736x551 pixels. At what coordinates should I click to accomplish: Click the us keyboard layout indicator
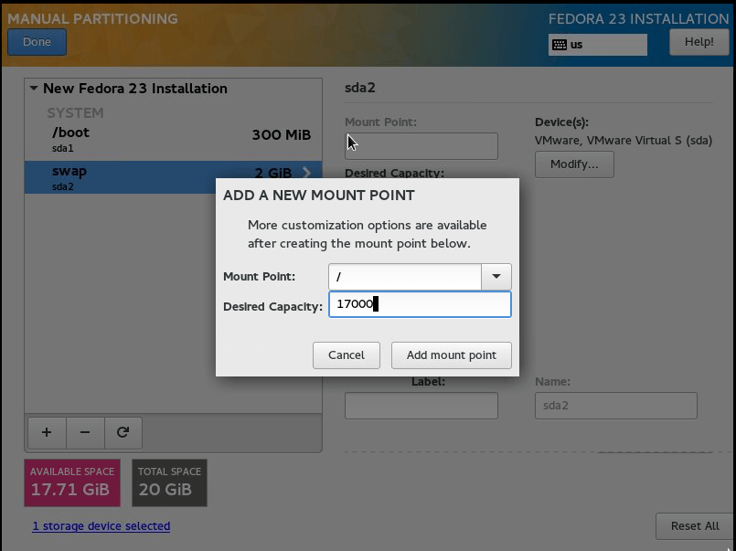(x=598, y=45)
